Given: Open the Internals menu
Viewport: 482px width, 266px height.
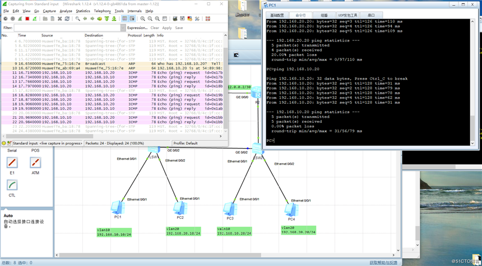Looking at the screenshot, I should tap(135, 11).
